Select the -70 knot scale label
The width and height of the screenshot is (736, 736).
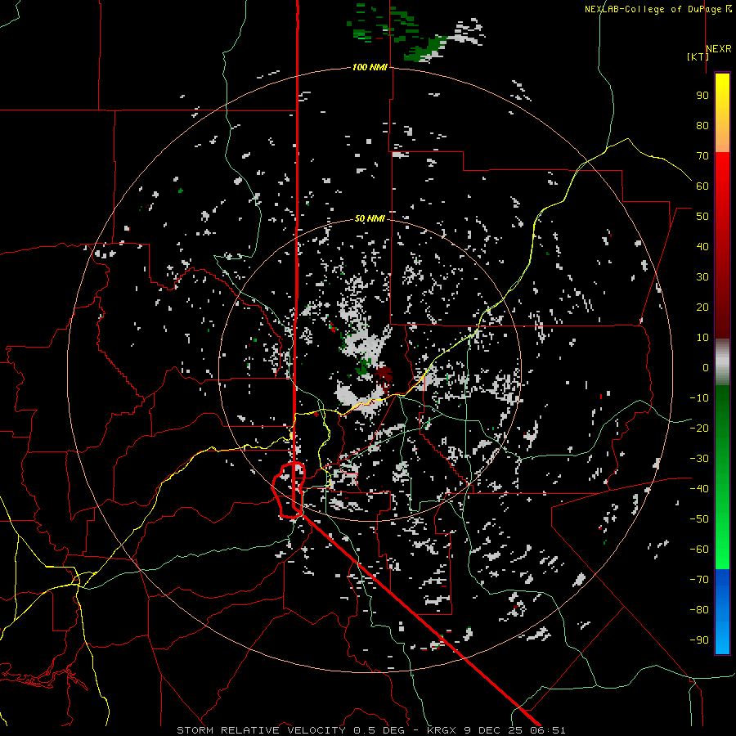pyautogui.click(x=699, y=580)
